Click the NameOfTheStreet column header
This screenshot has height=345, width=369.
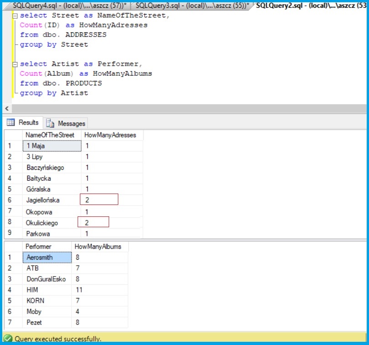(x=50, y=135)
